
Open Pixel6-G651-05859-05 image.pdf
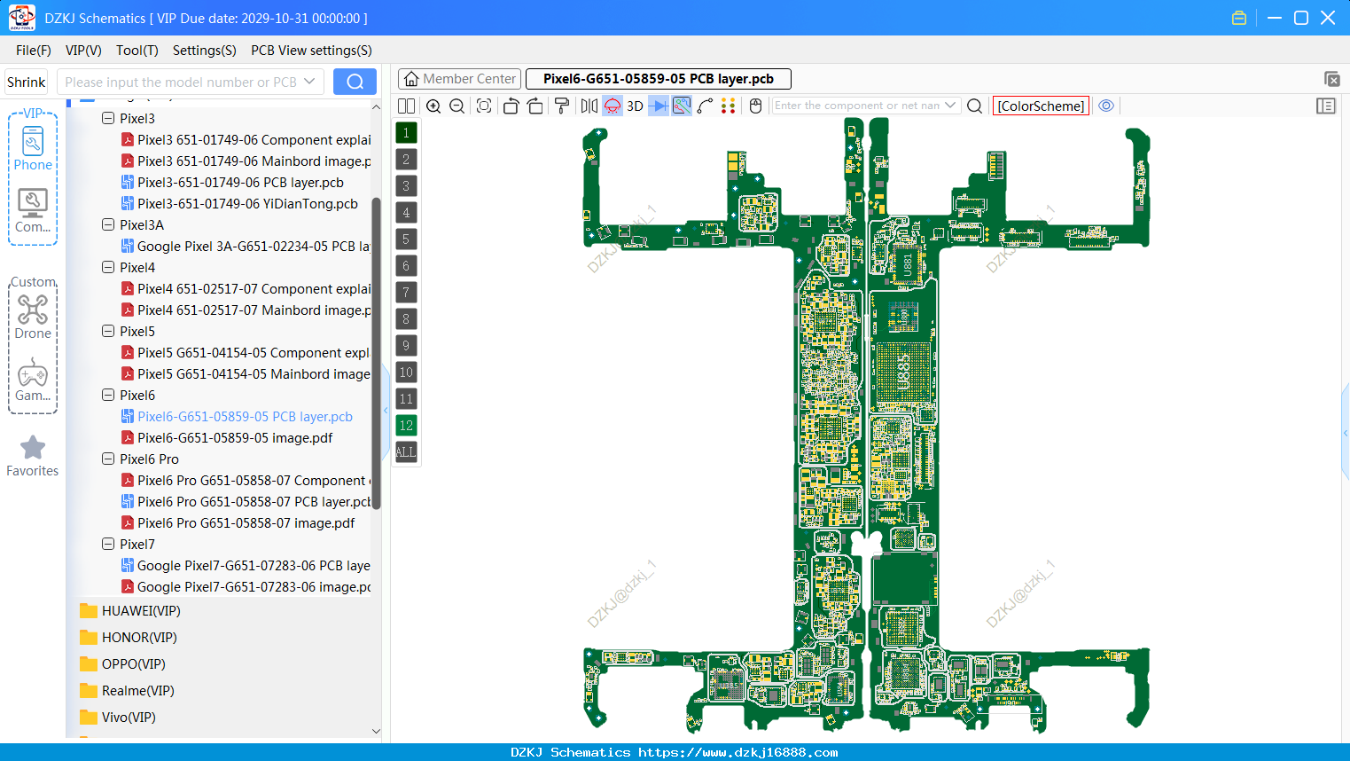click(x=226, y=437)
